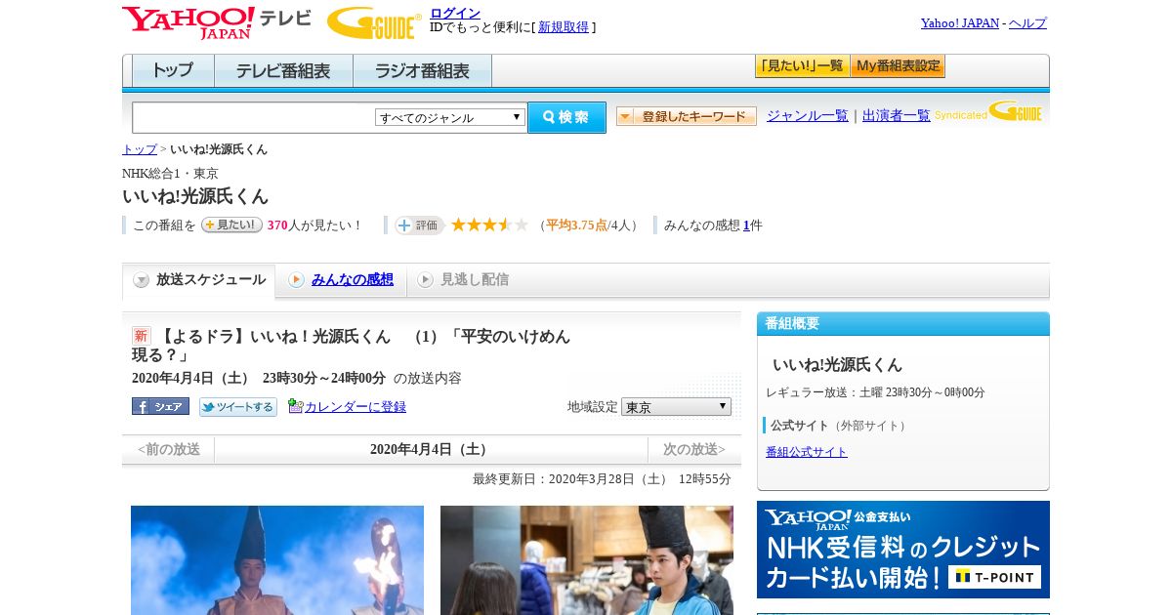Click the カレンダーに登録 link
Screen dimensions: 1172x615
(356, 407)
